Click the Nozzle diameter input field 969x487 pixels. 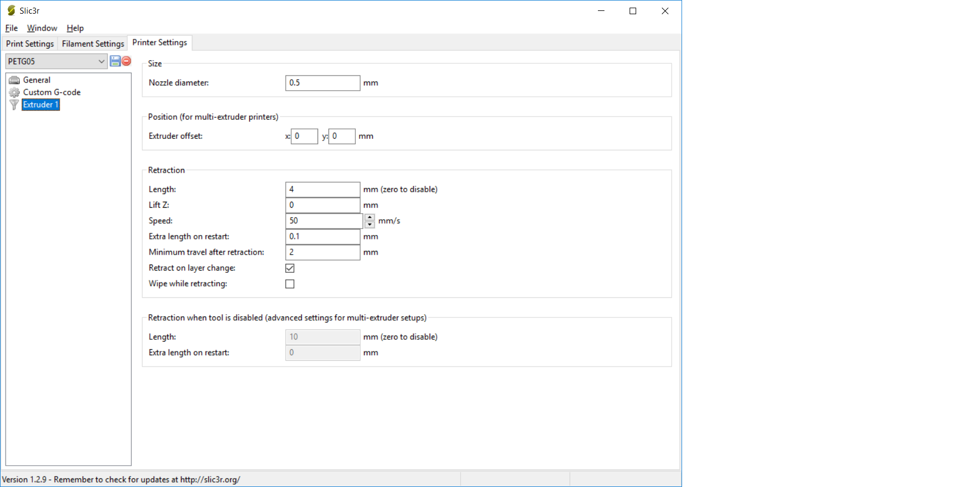pyautogui.click(x=322, y=83)
